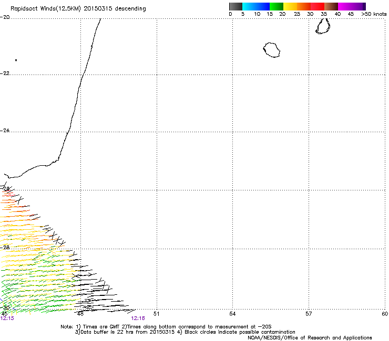Image resolution: width=389 pixels, height=341 pixels.
Task: Click the "0" label under the color bar
Action: pos(230,14)
